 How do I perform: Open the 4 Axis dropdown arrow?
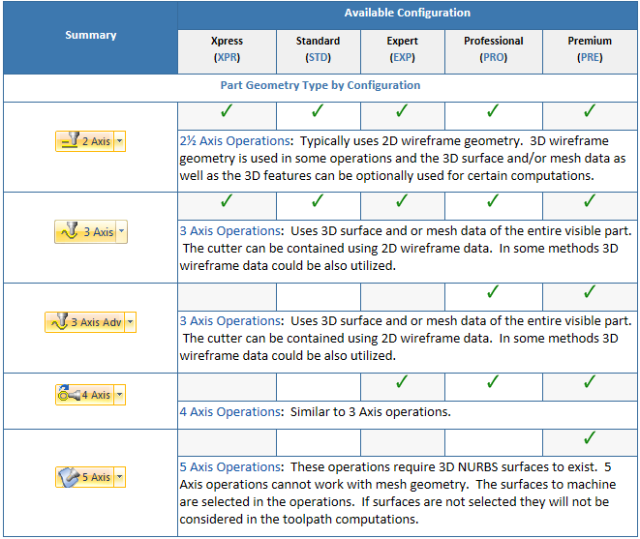point(120,395)
